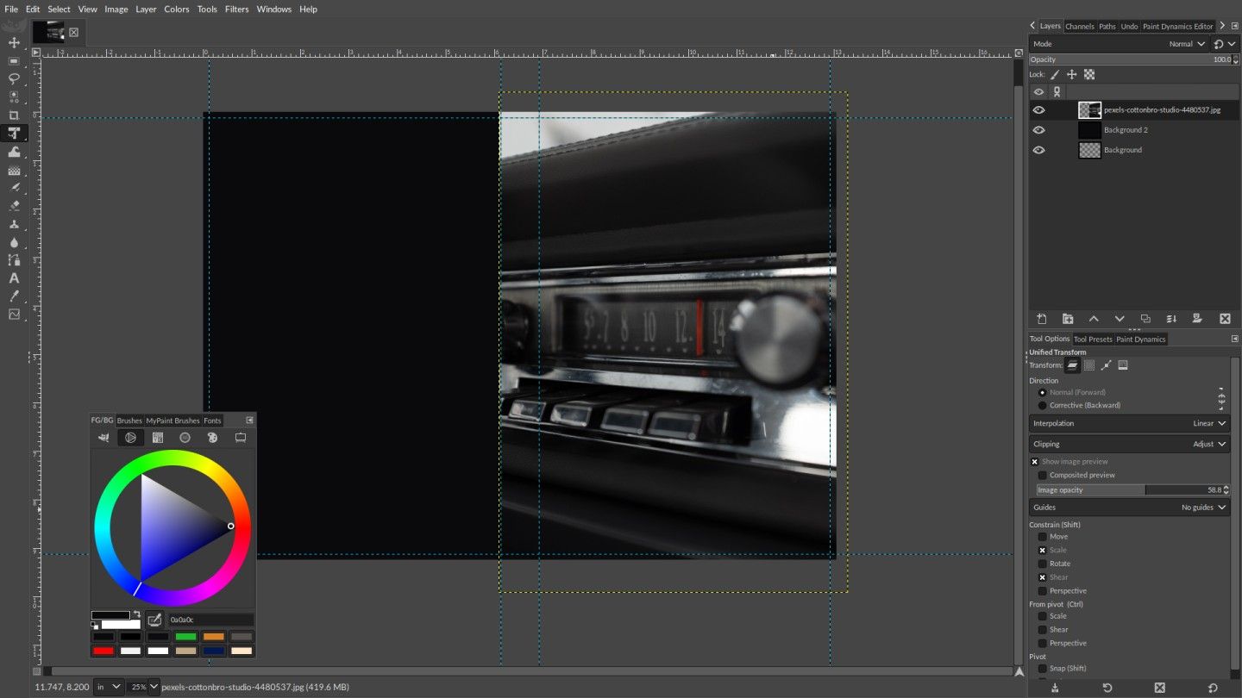Enable the Rotate constraint checkbox

pos(1042,564)
